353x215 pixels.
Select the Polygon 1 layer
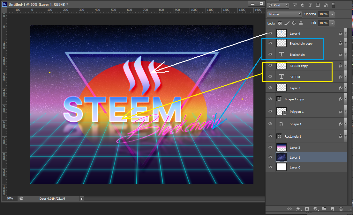[x=297, y=112]
